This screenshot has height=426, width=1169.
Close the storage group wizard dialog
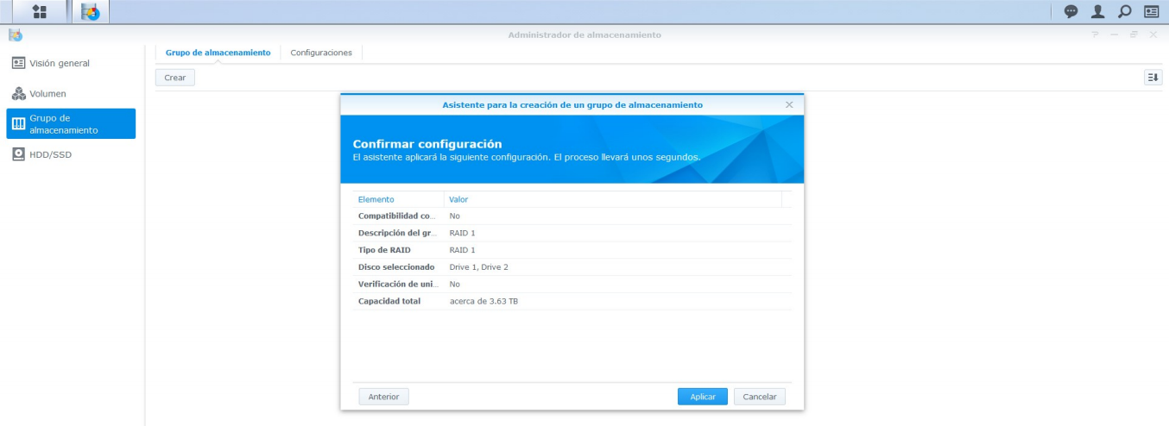(x=789, y=104)
